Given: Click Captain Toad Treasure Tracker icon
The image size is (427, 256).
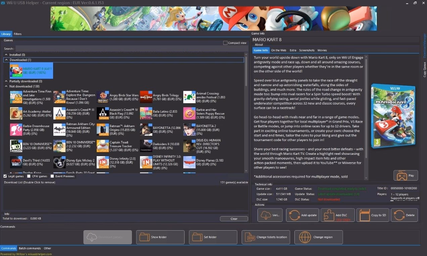Looking at the screenshot, I should coord(103,146).
